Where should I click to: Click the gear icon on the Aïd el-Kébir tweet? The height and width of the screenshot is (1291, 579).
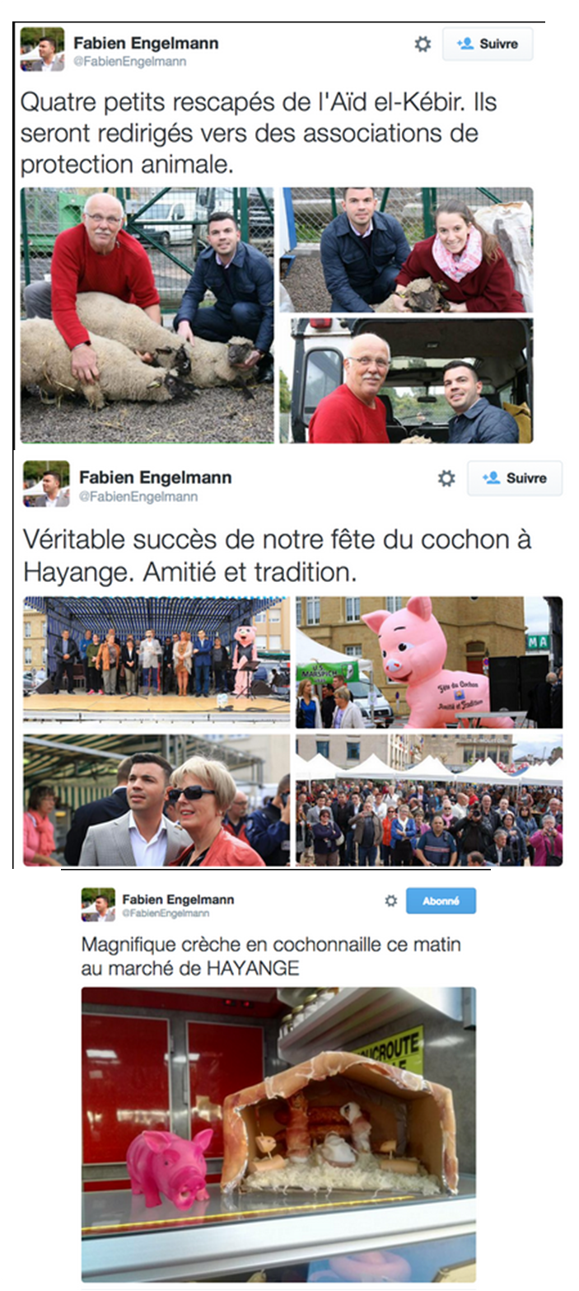pos(423,45)
